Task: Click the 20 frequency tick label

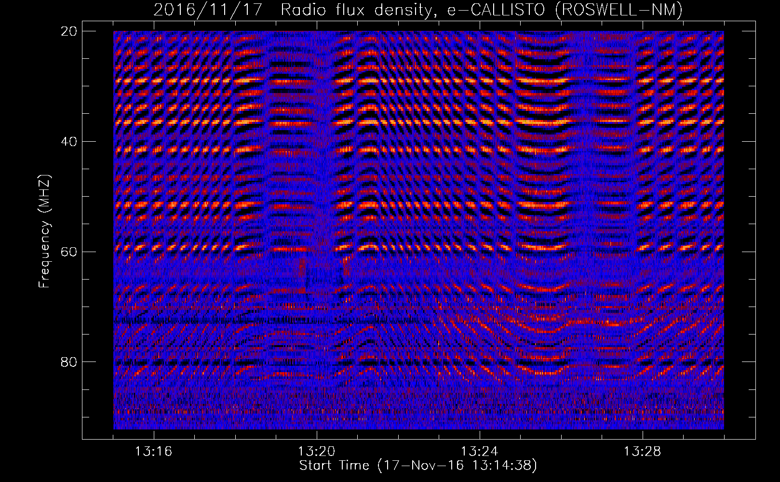Action: [69, 31]
